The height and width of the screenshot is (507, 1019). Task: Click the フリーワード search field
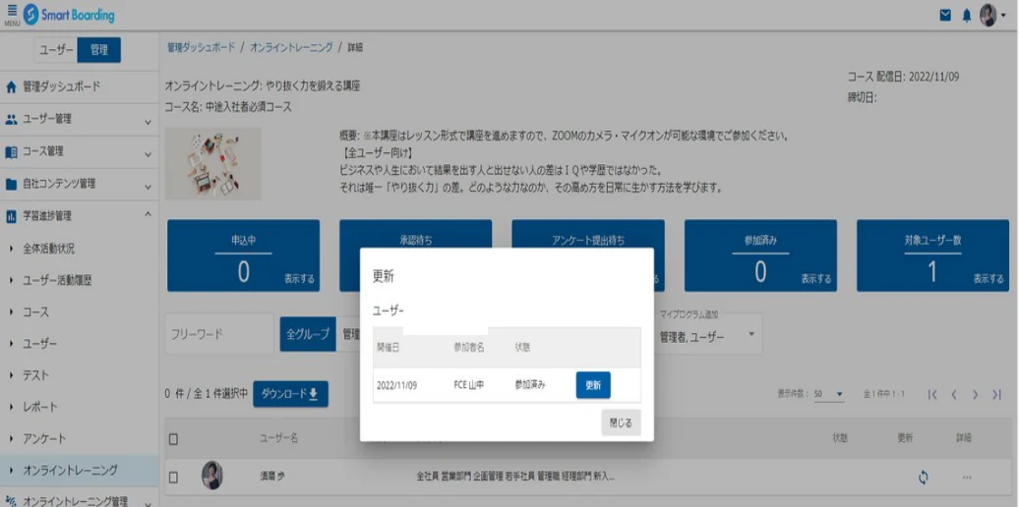pyautogui.click(x=219, y=334)
